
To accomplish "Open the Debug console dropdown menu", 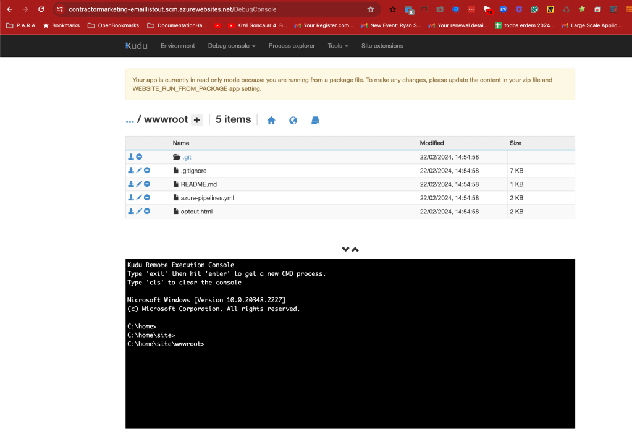I will [232, 46].
